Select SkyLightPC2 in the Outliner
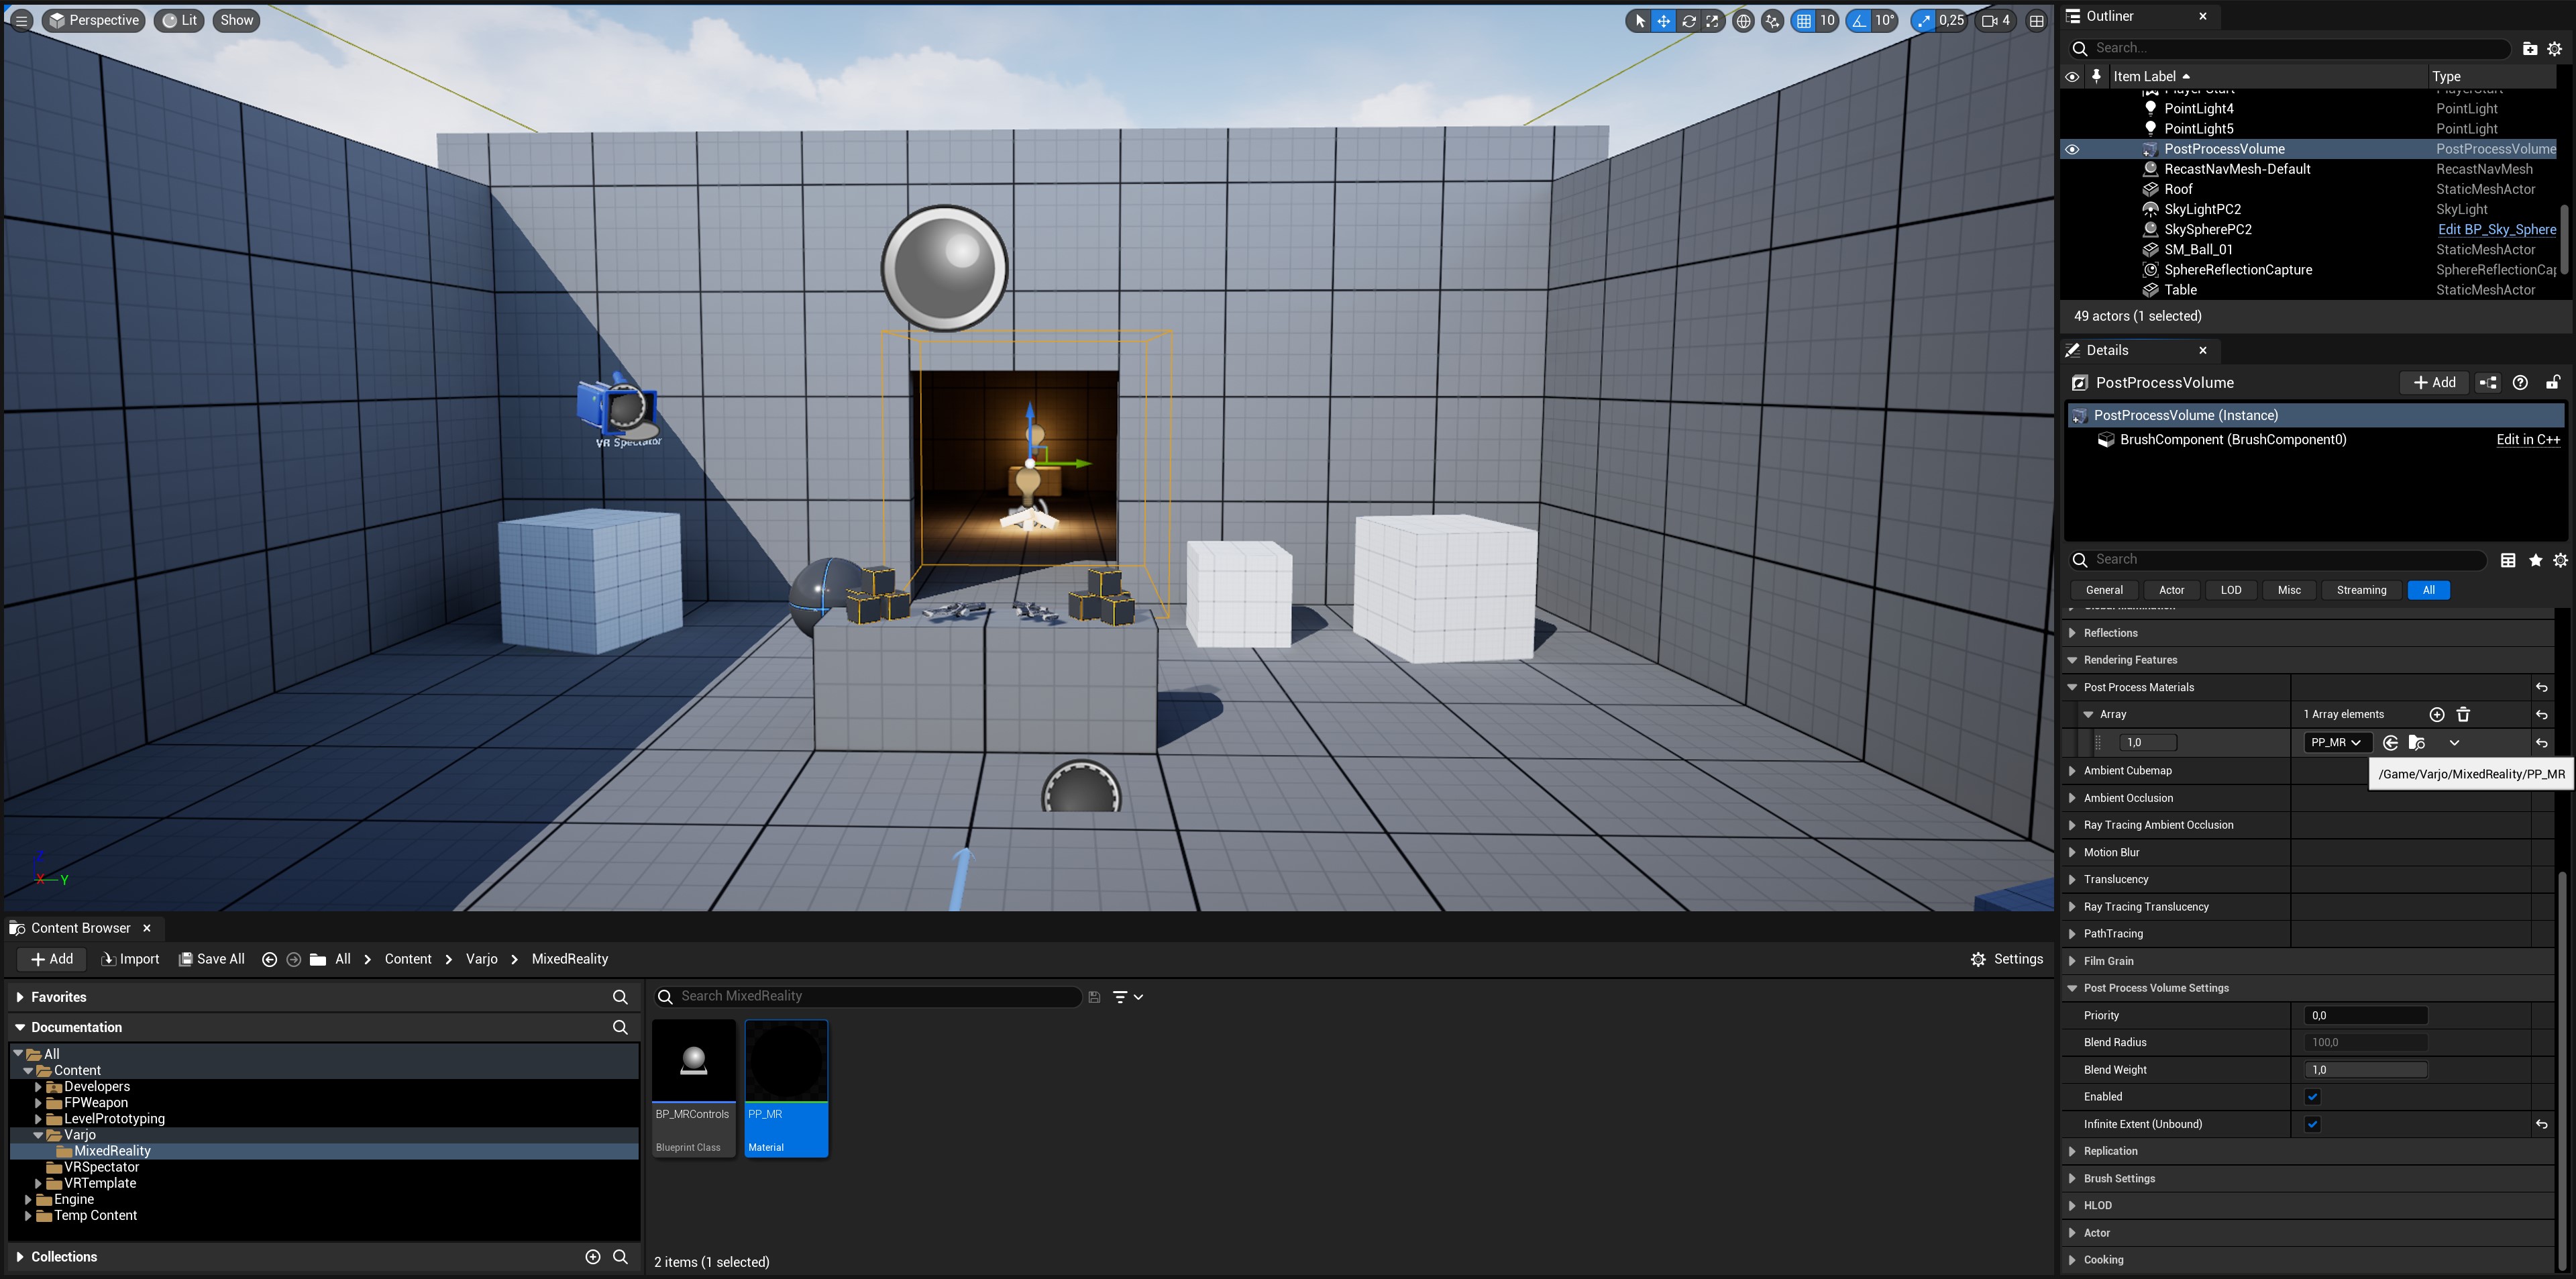 (2203, 209)
